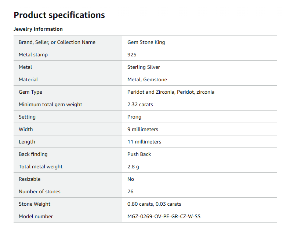
Task: Click the Jewelry Information subheading
Action: (38, 29)
